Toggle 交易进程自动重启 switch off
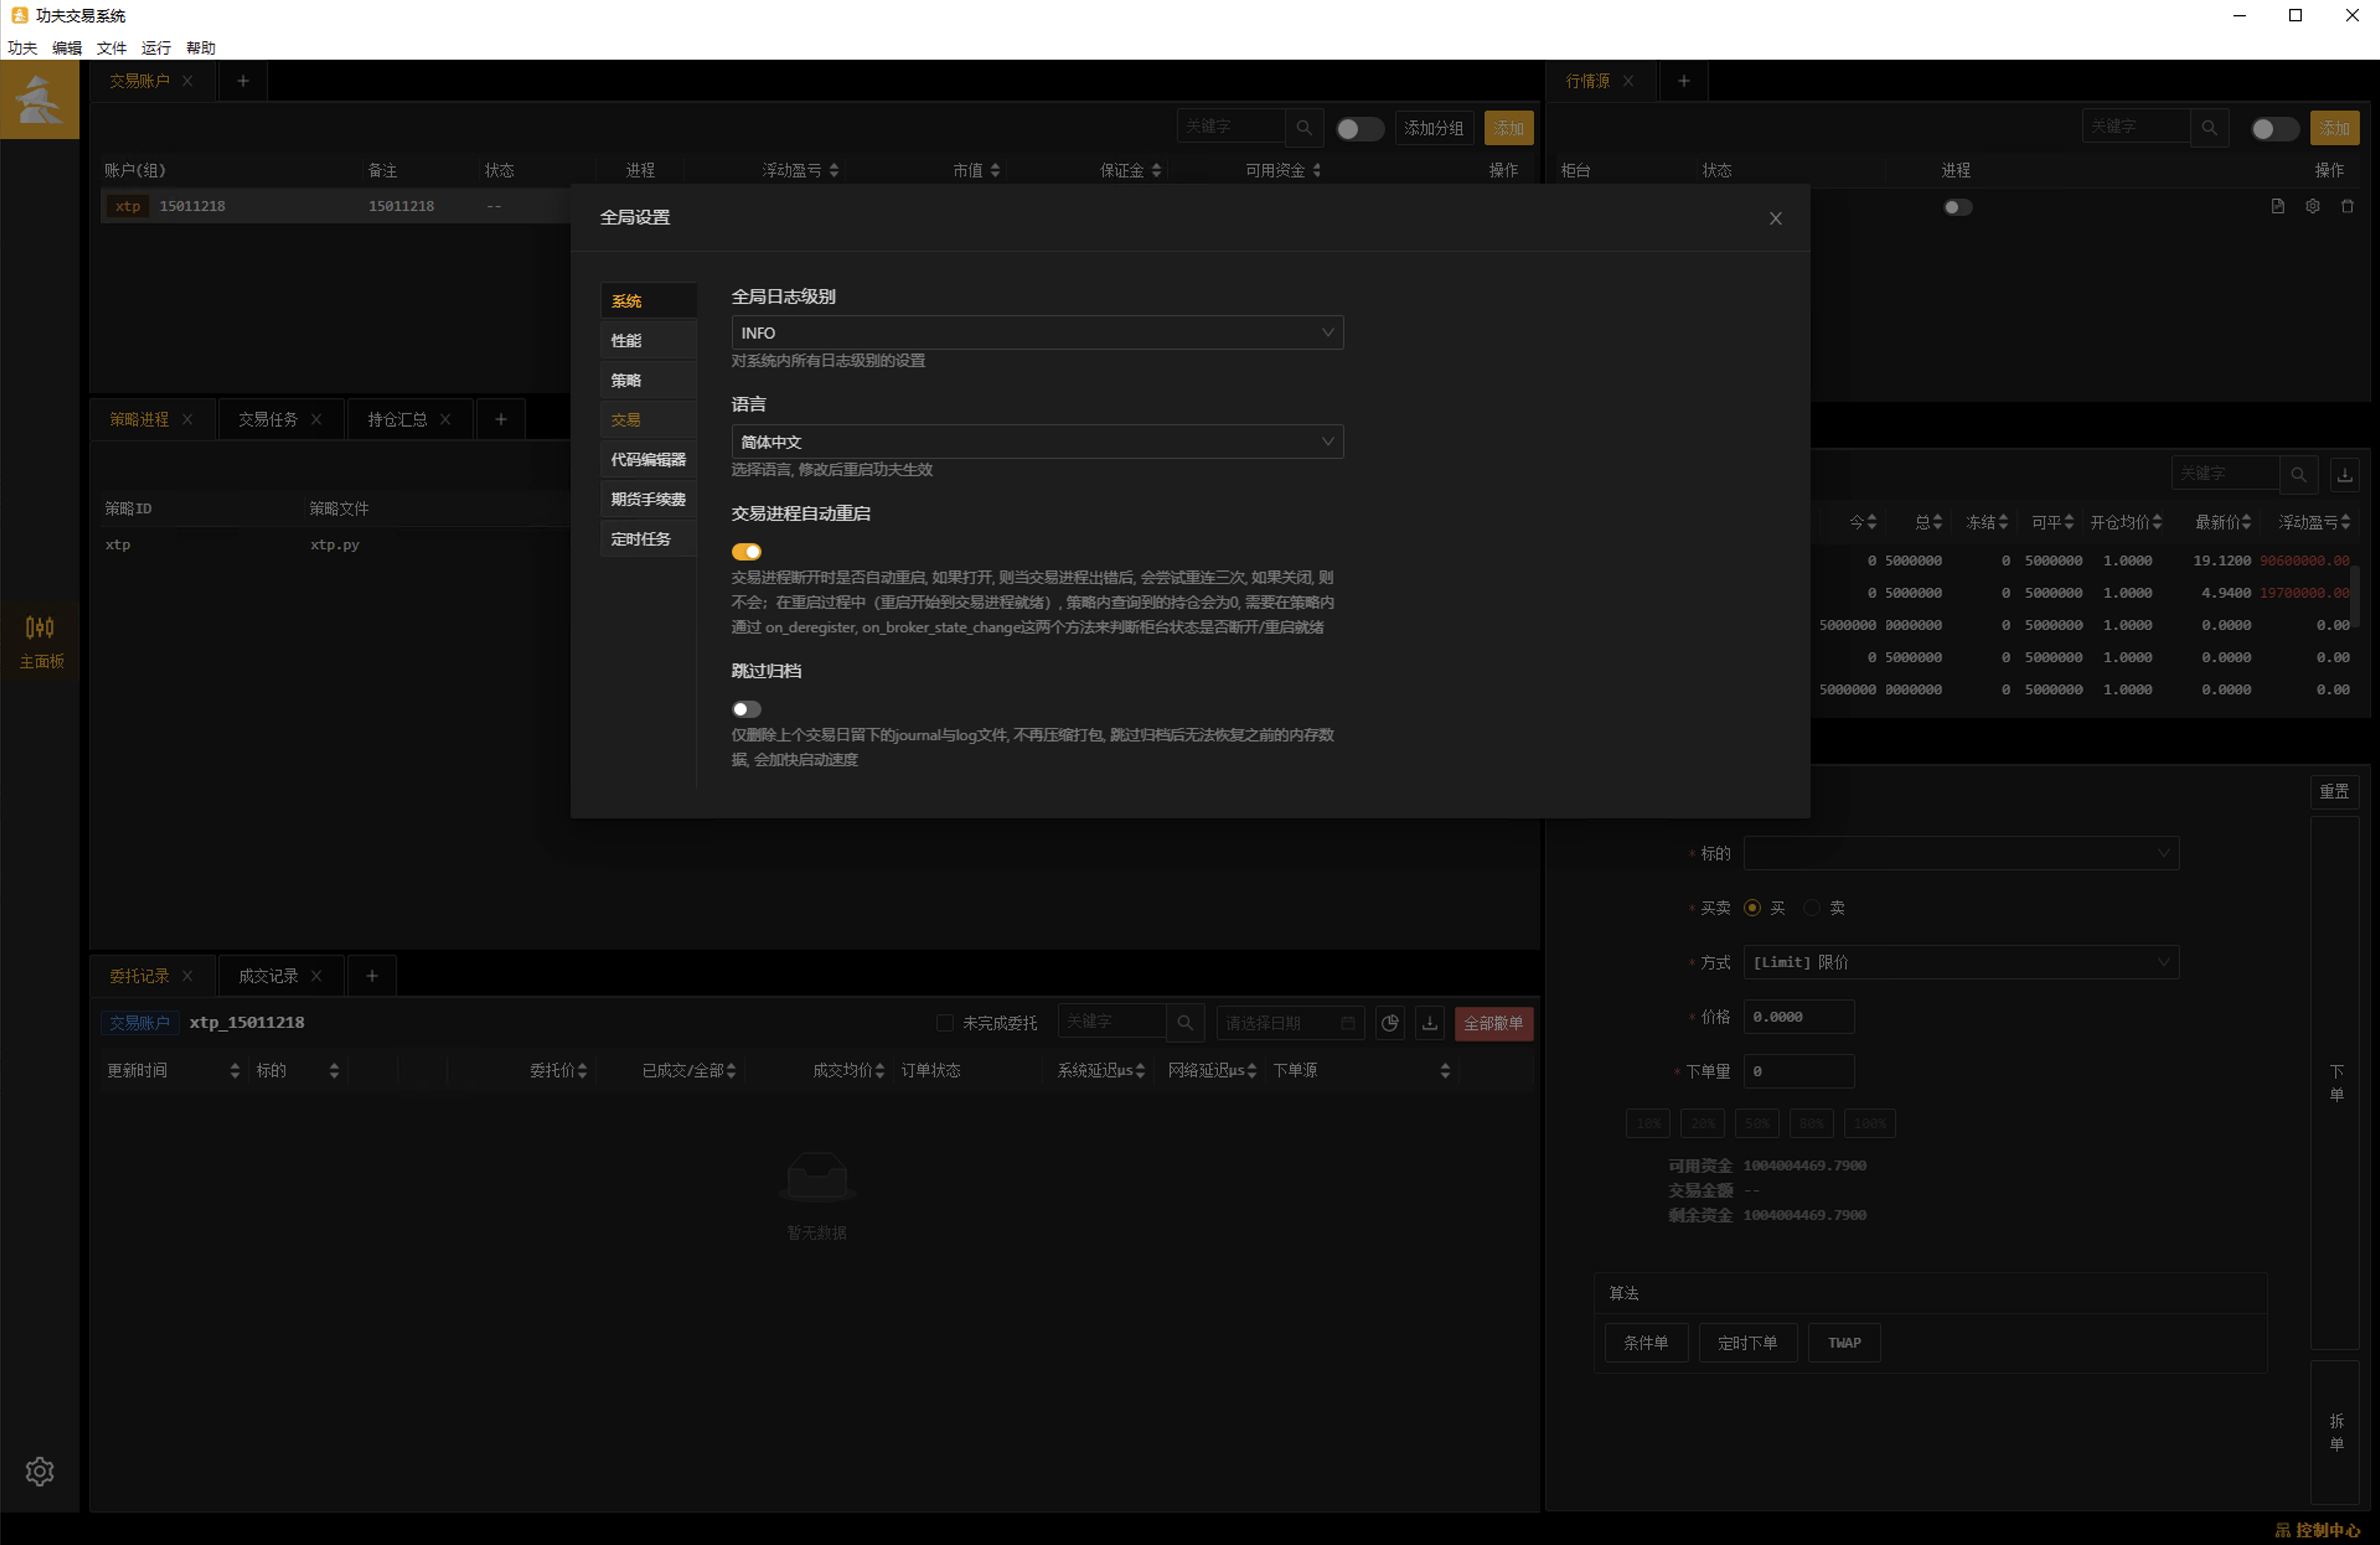The image size is (2380, 1545). pos(746,551)
